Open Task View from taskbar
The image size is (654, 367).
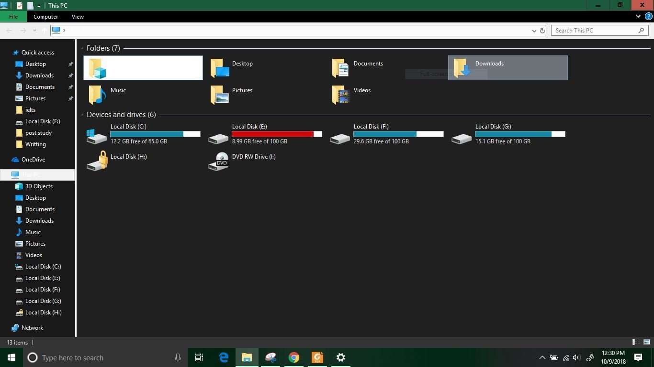point(199,357)
